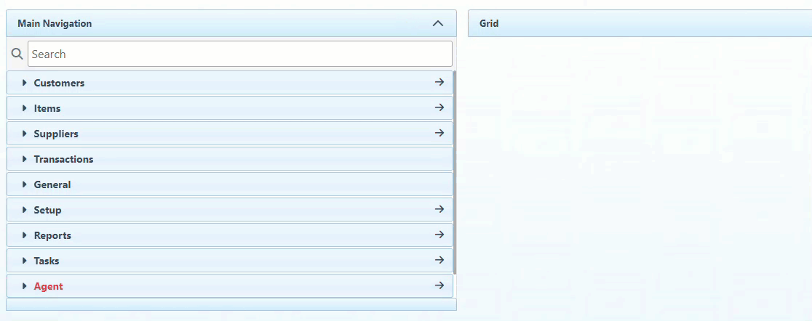Expand the Transactions section triangle
Viewport: 812px width, 321px height.
pos(25,159)
